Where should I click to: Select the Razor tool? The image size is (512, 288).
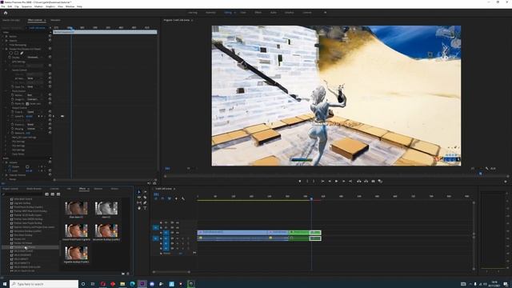pyautogui.click(x=145, y=198)
